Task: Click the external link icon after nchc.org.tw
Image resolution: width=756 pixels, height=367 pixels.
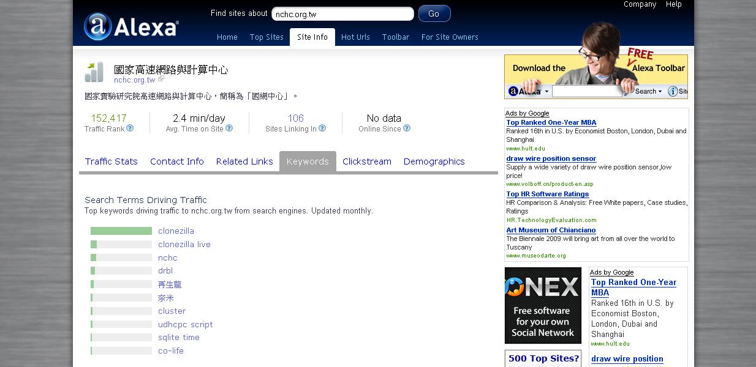Action: click(x=161, y=80)
